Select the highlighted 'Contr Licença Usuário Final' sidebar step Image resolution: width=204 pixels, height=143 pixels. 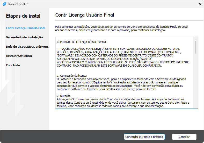(26, 28)
